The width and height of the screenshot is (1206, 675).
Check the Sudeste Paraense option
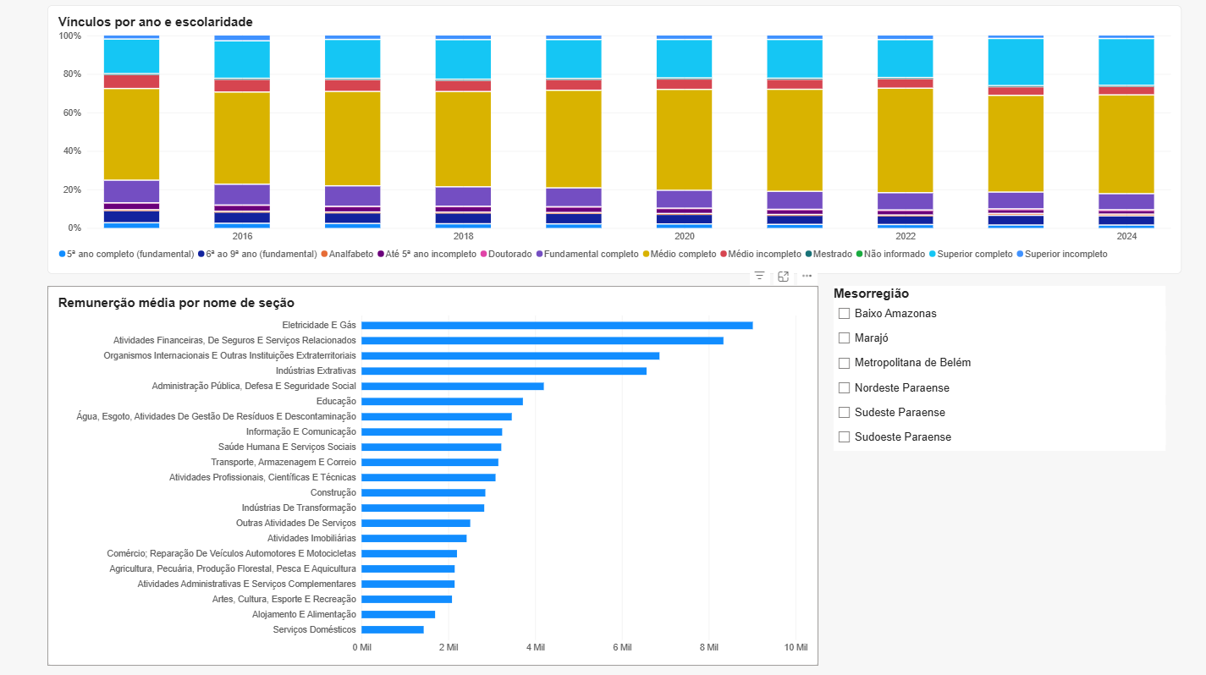(844, 412)
